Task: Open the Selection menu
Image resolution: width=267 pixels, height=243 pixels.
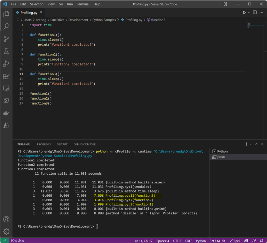Action: (37, 4)
